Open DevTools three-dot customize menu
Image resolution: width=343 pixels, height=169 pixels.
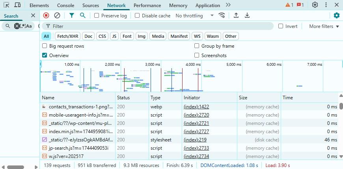coord(326,5)
